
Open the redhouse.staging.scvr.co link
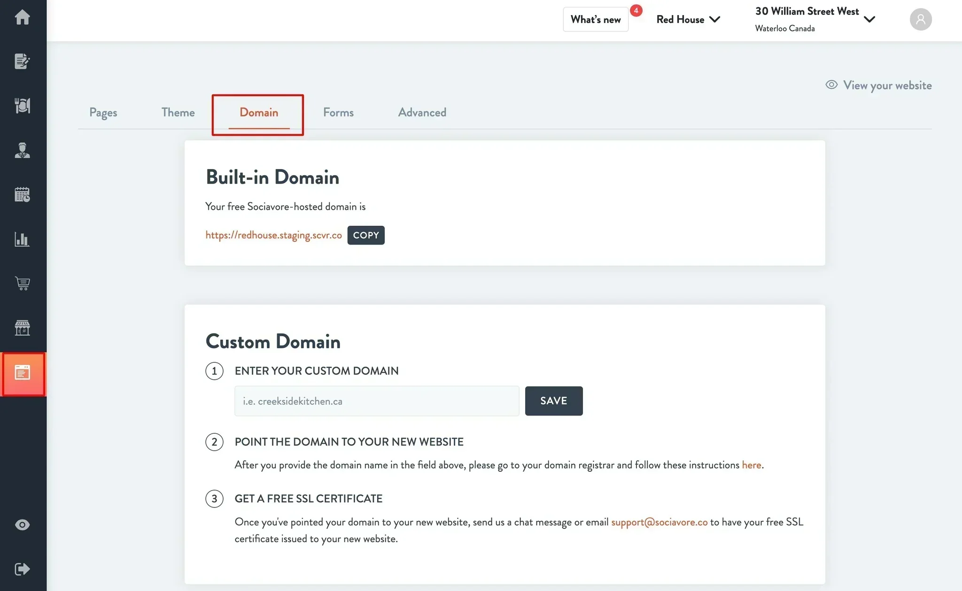pyautogui.click(x=273, y=235)
